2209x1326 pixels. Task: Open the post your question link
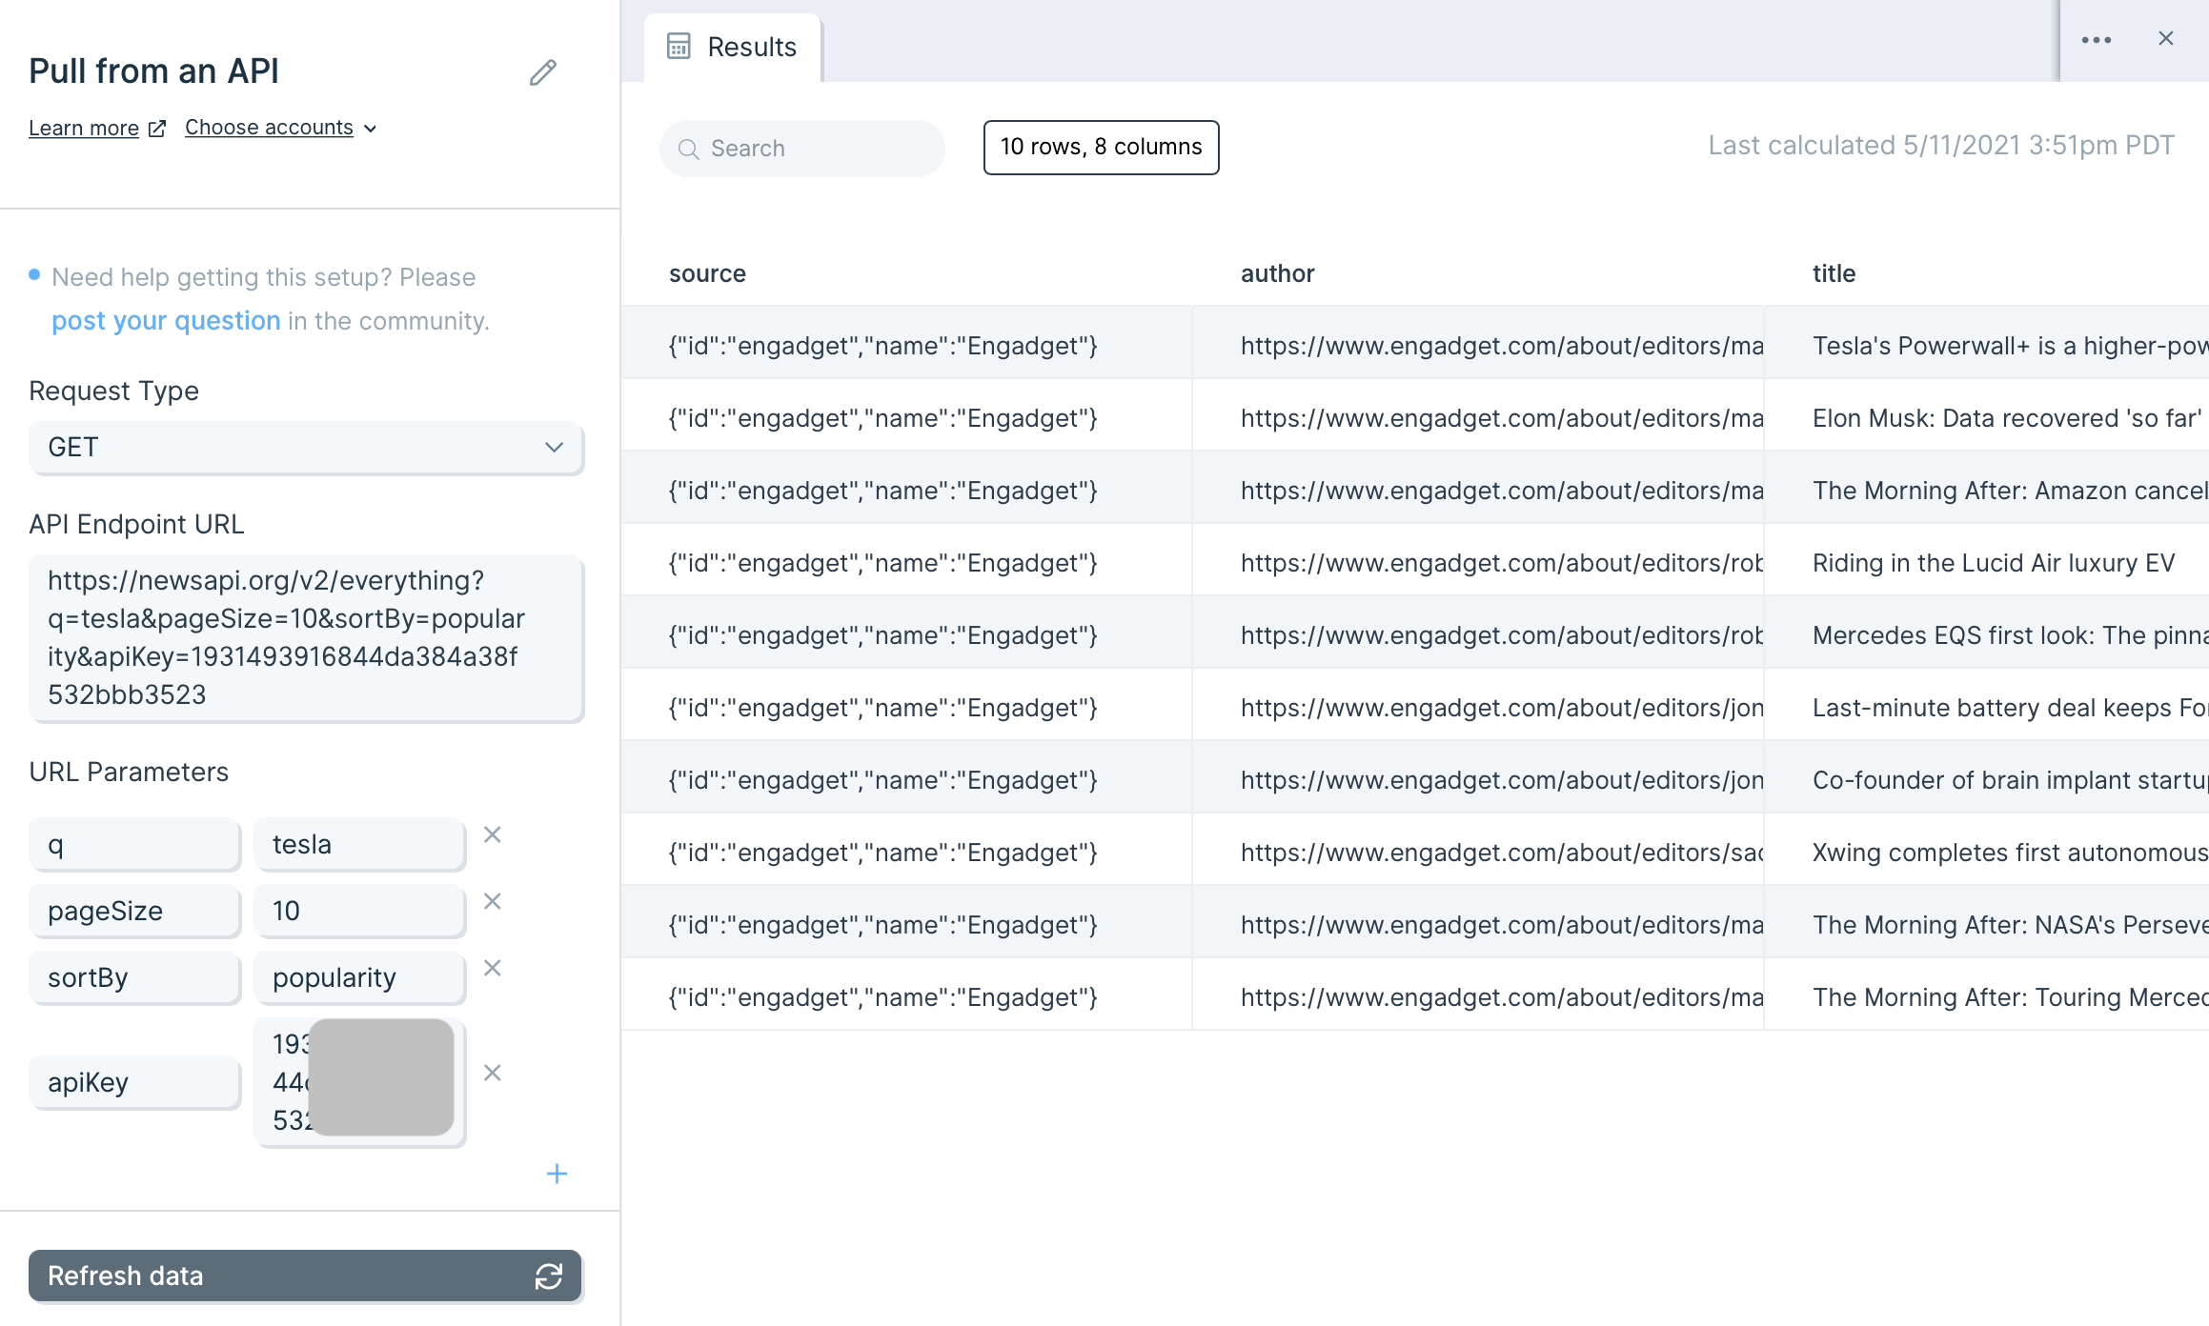[166, 321]
